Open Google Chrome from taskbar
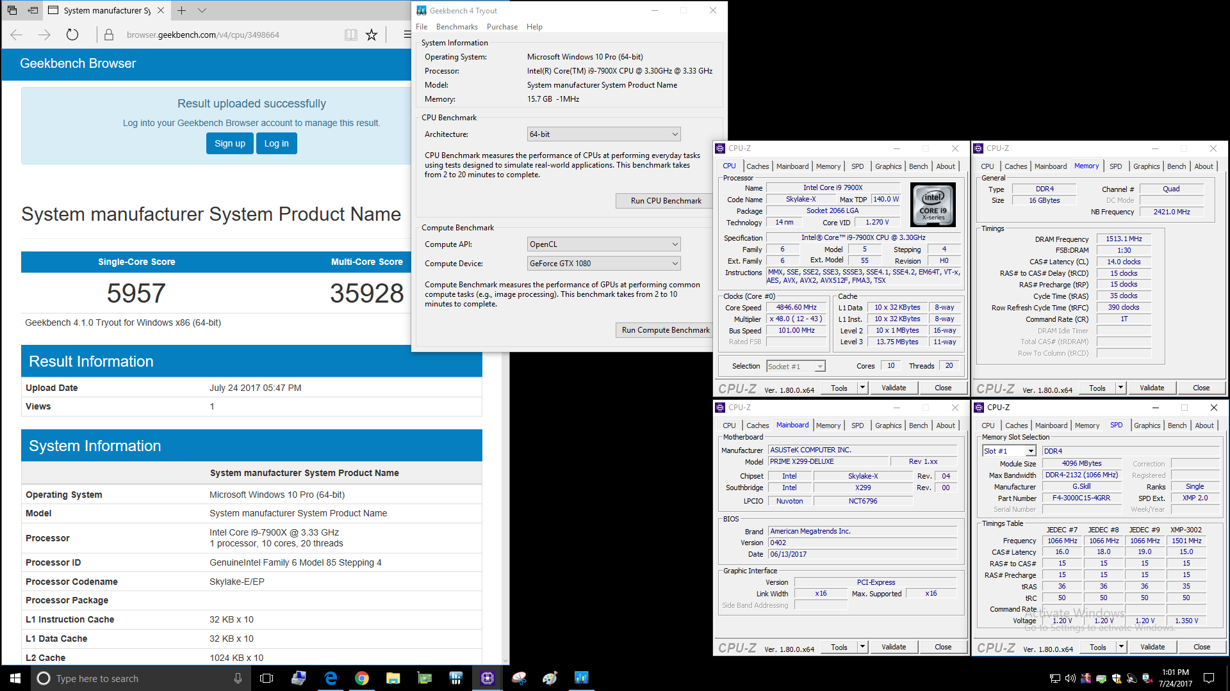Viewport: 1230px width, 691px height. click(362, 678)
